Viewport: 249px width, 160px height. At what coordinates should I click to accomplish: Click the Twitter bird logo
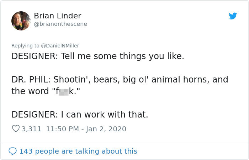tap(233, 16)
